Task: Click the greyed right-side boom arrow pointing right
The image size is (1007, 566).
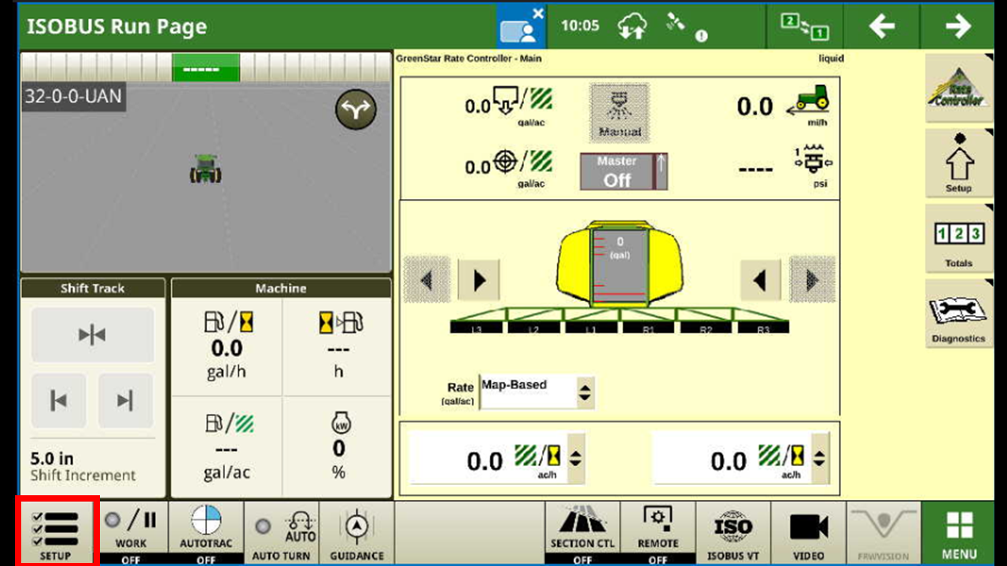Action: (x=812, y=280)
